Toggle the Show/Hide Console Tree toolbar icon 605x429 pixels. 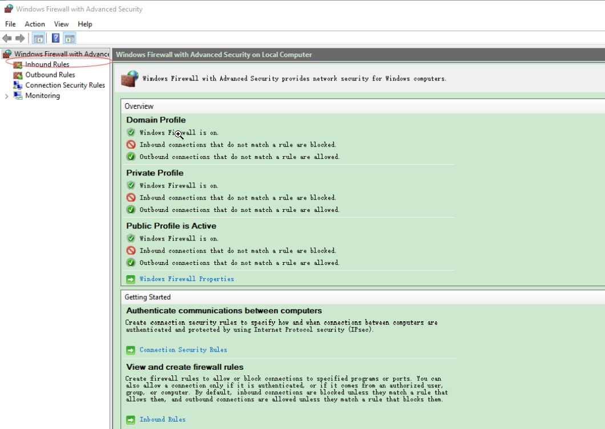click(x=39, y=38)
